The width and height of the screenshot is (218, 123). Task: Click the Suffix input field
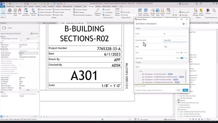(x=175, y=47)
